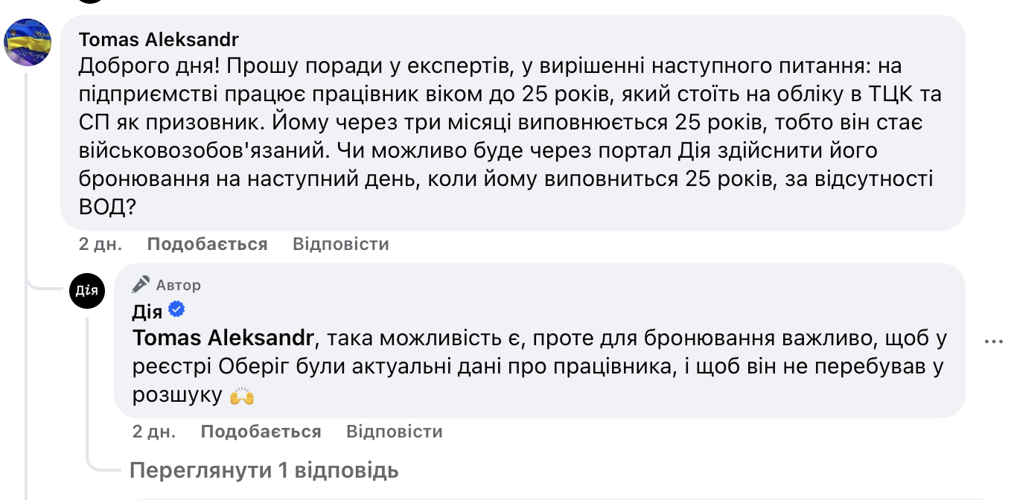The image size is (1014, 500).
Task: Click the Автор label on the reply
Action: coord(179,285)
